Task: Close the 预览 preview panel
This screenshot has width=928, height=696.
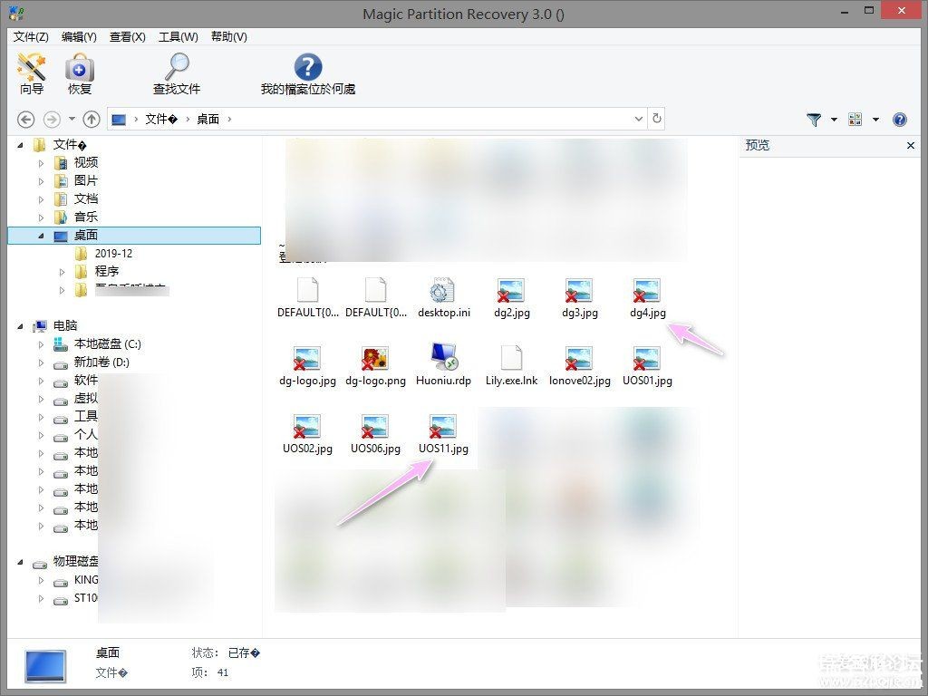Action: pyautogui.click(x=911, y=146)
